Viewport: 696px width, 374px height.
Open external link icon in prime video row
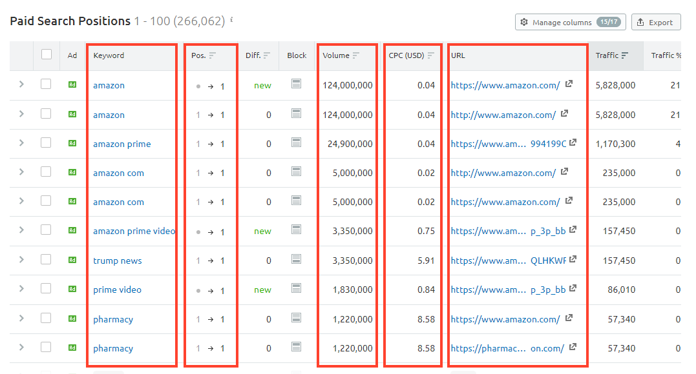573,288
